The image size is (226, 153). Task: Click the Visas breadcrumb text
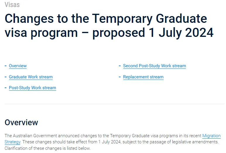[12, 4]
